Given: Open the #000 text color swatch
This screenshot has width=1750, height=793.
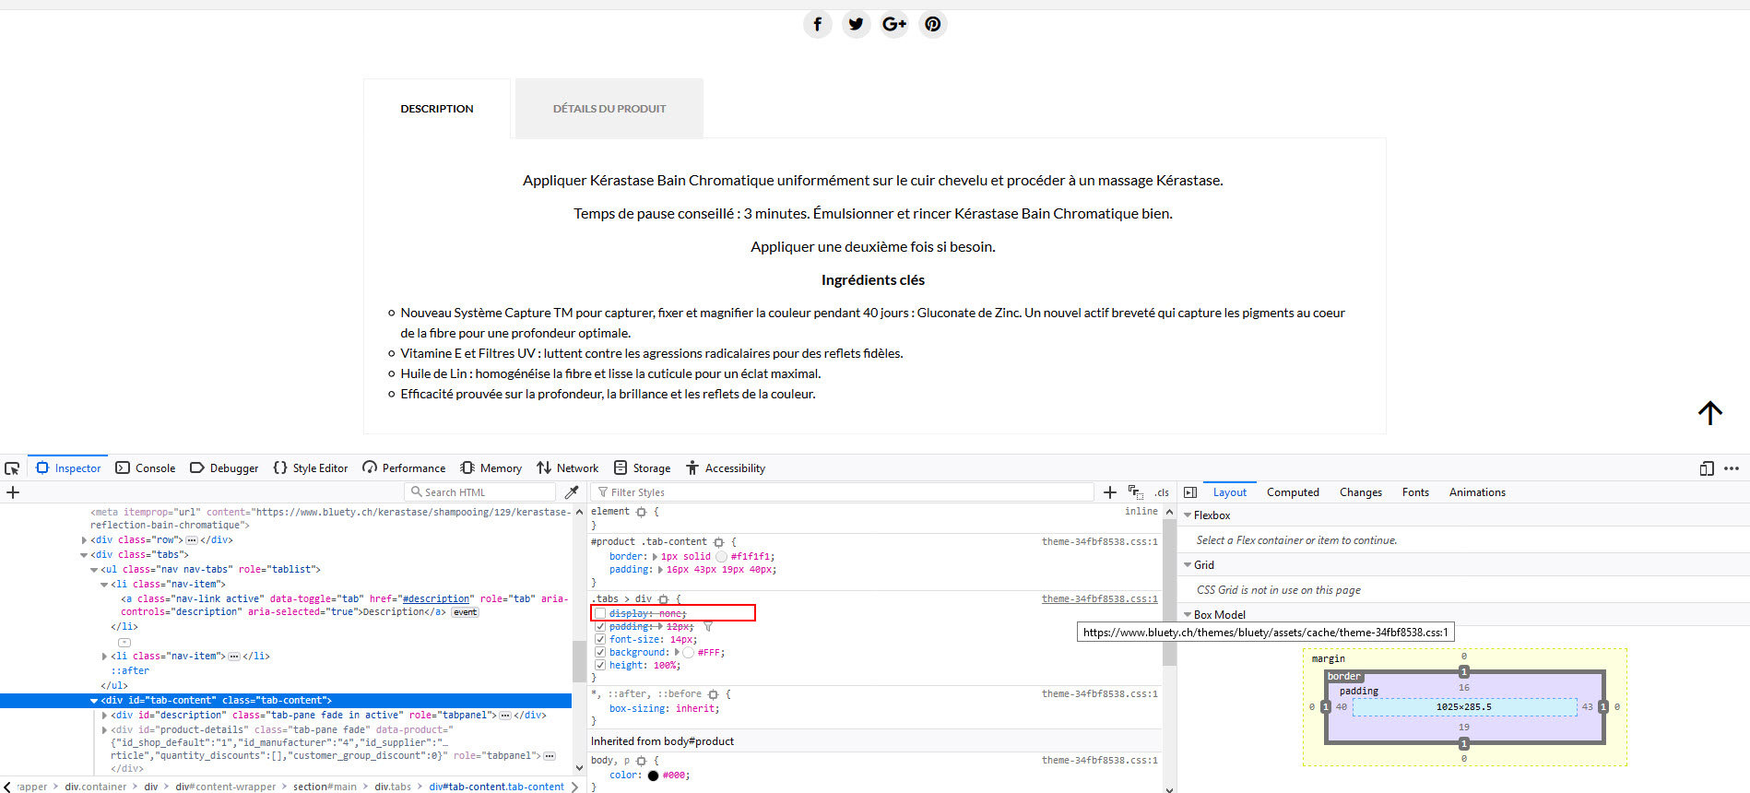Looking at the screenshot, I should pyautogui.click(x=653, y=775).
